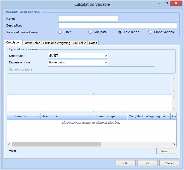The image size is (184, 170).
Task: Go to the Null Value tab
Action: pyautogui.click(x=80, y=43)
